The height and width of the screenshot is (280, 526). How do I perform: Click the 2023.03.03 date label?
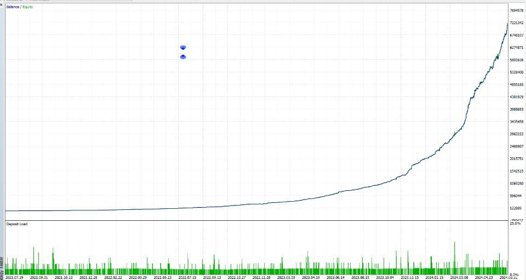(x=286, y=278)
